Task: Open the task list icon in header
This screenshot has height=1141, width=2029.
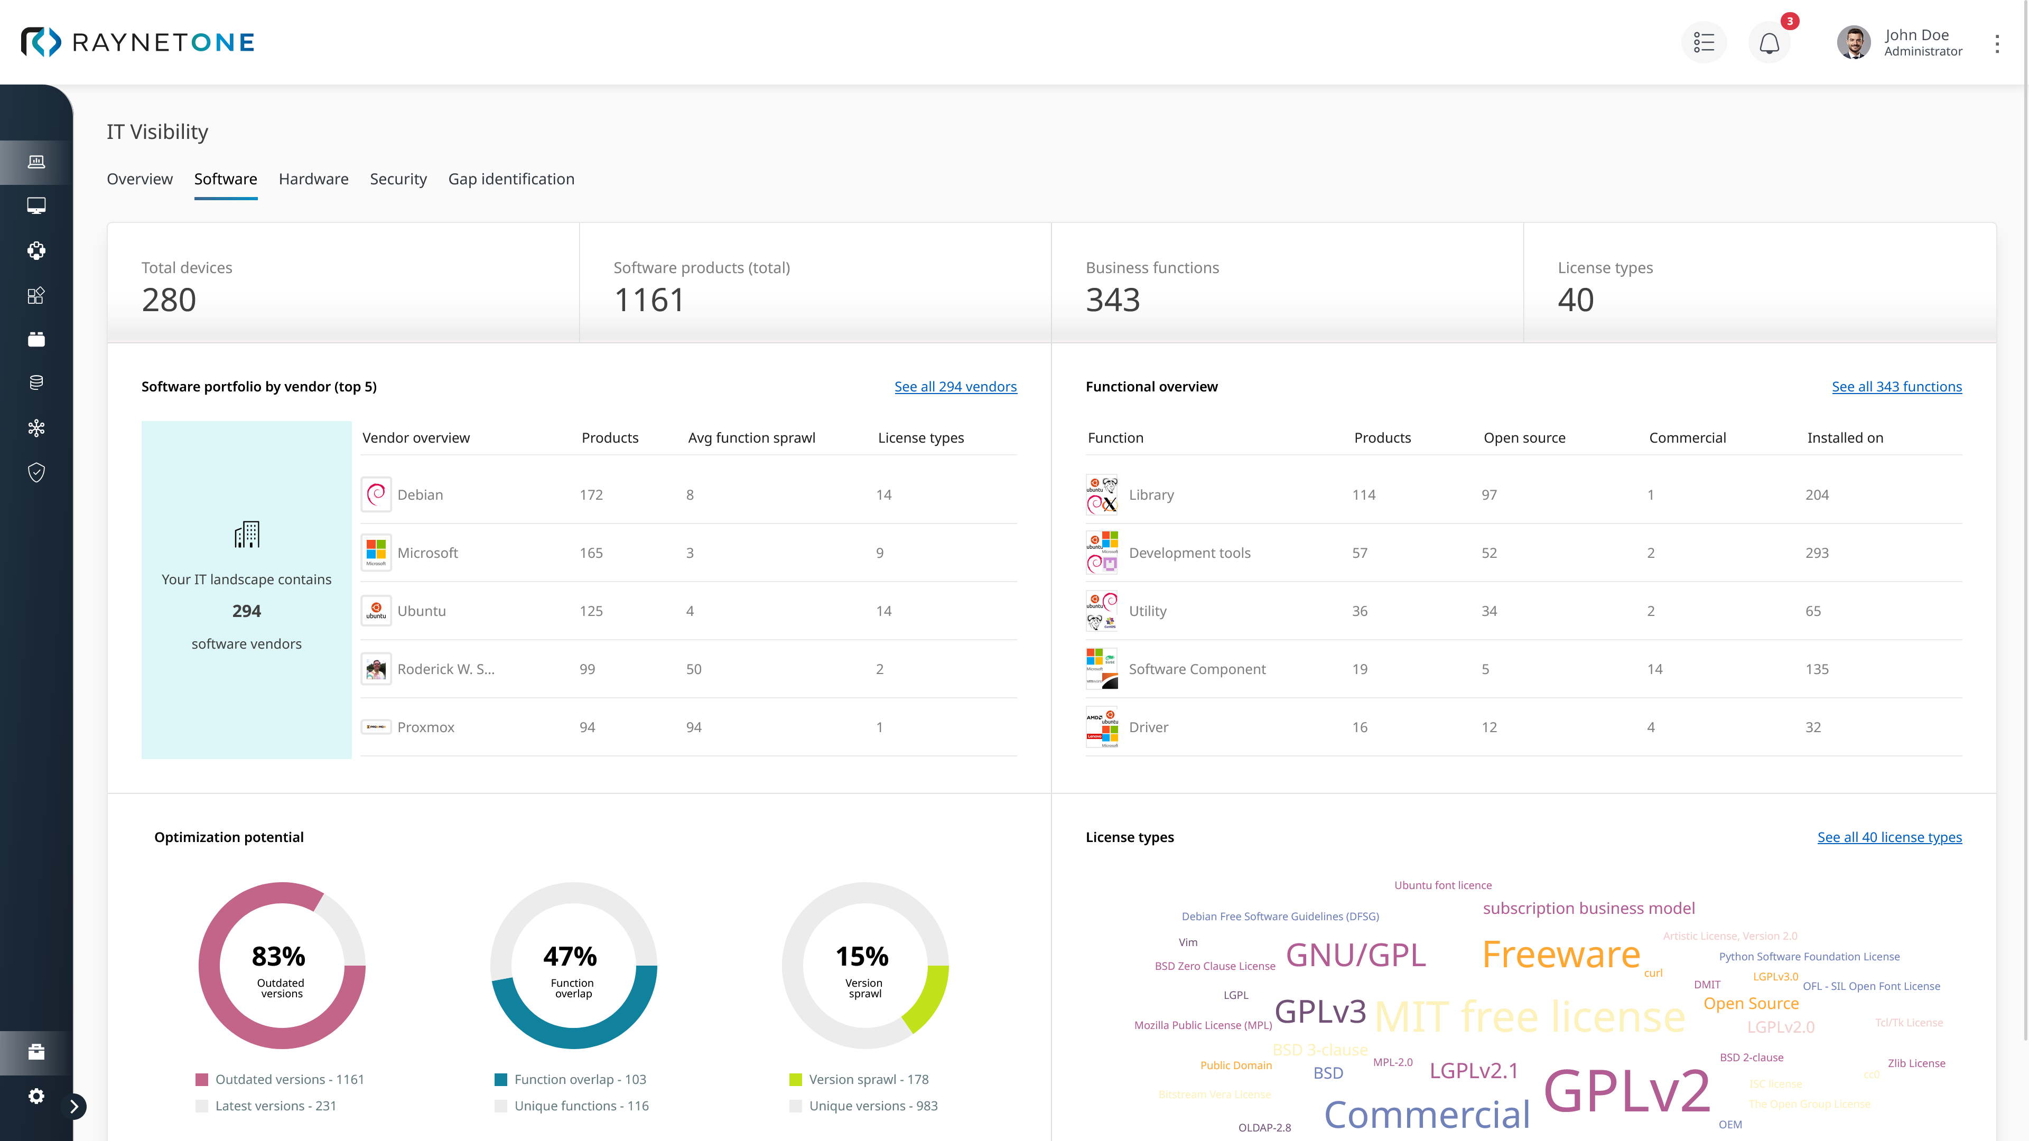Action: point(1704,42)
